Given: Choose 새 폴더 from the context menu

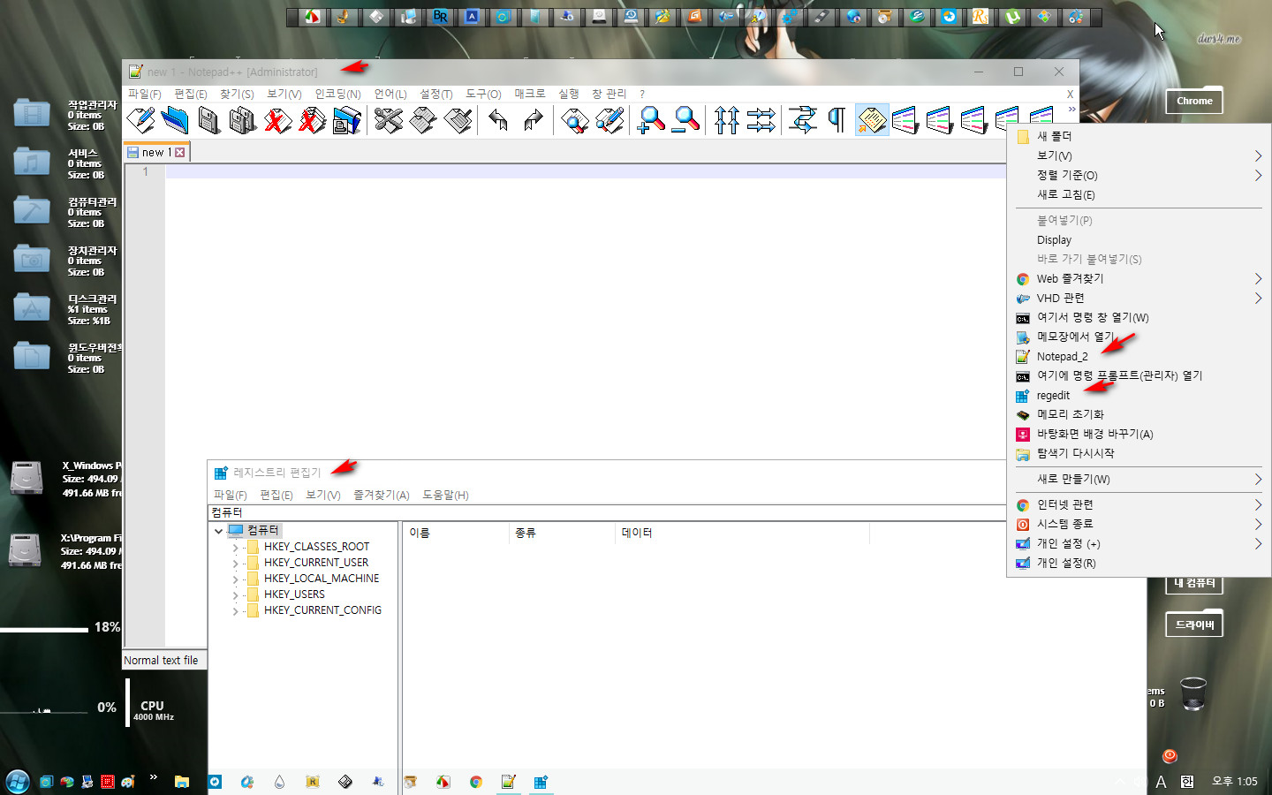Looking at the screenshot, I should pyautogui.click(x=1139, y=136).
